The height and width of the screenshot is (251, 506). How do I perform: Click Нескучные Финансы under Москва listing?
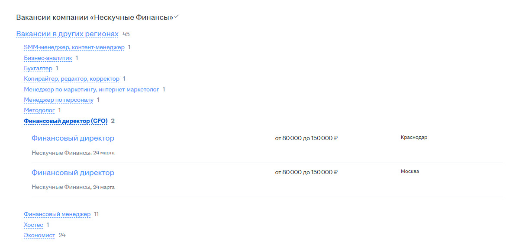[61, 187]
